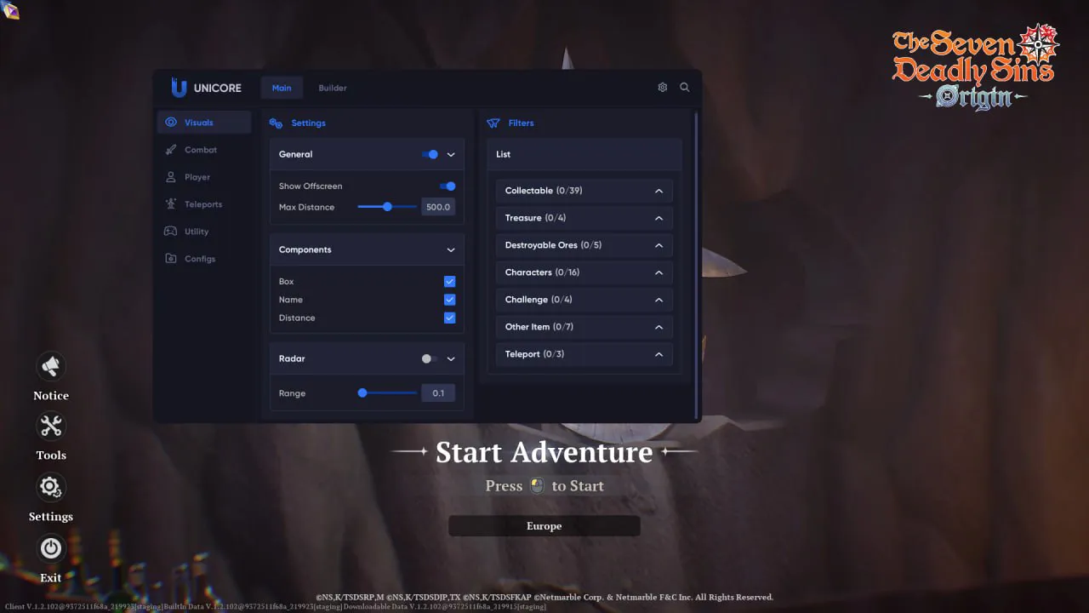Click the Tools label
This screenshot has width=1089, height=613.
coord(51,455)
